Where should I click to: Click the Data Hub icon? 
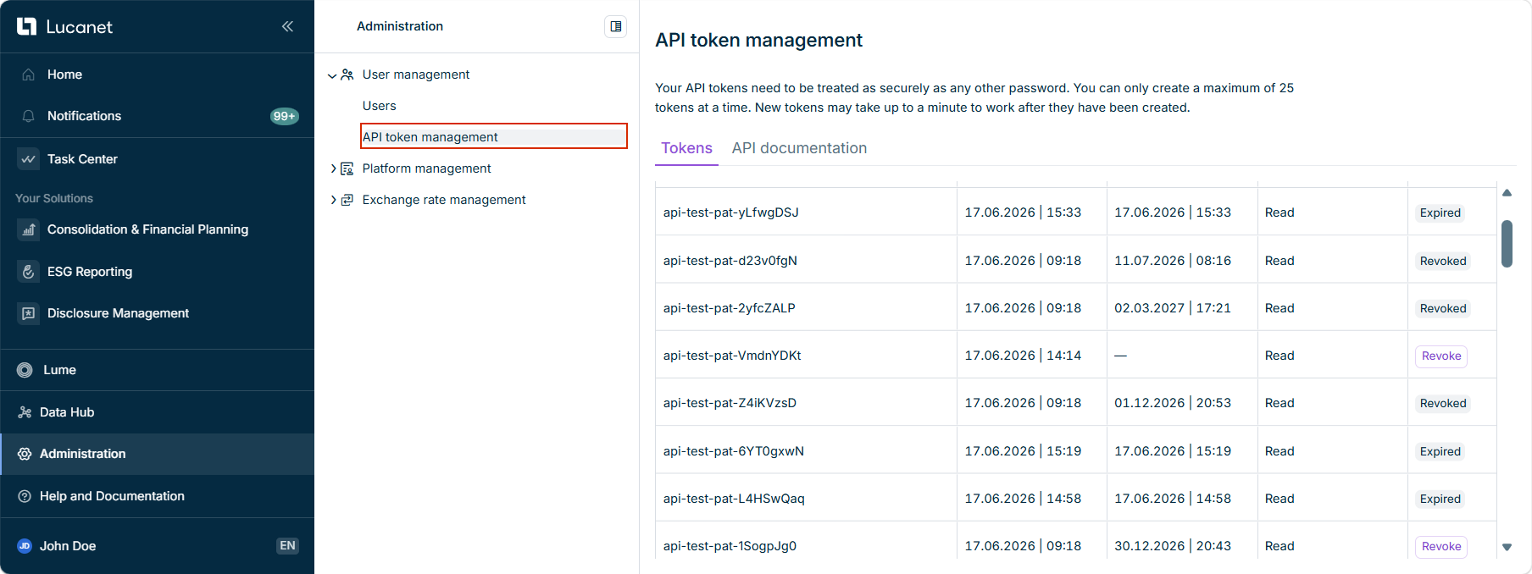tap(25, 412)
